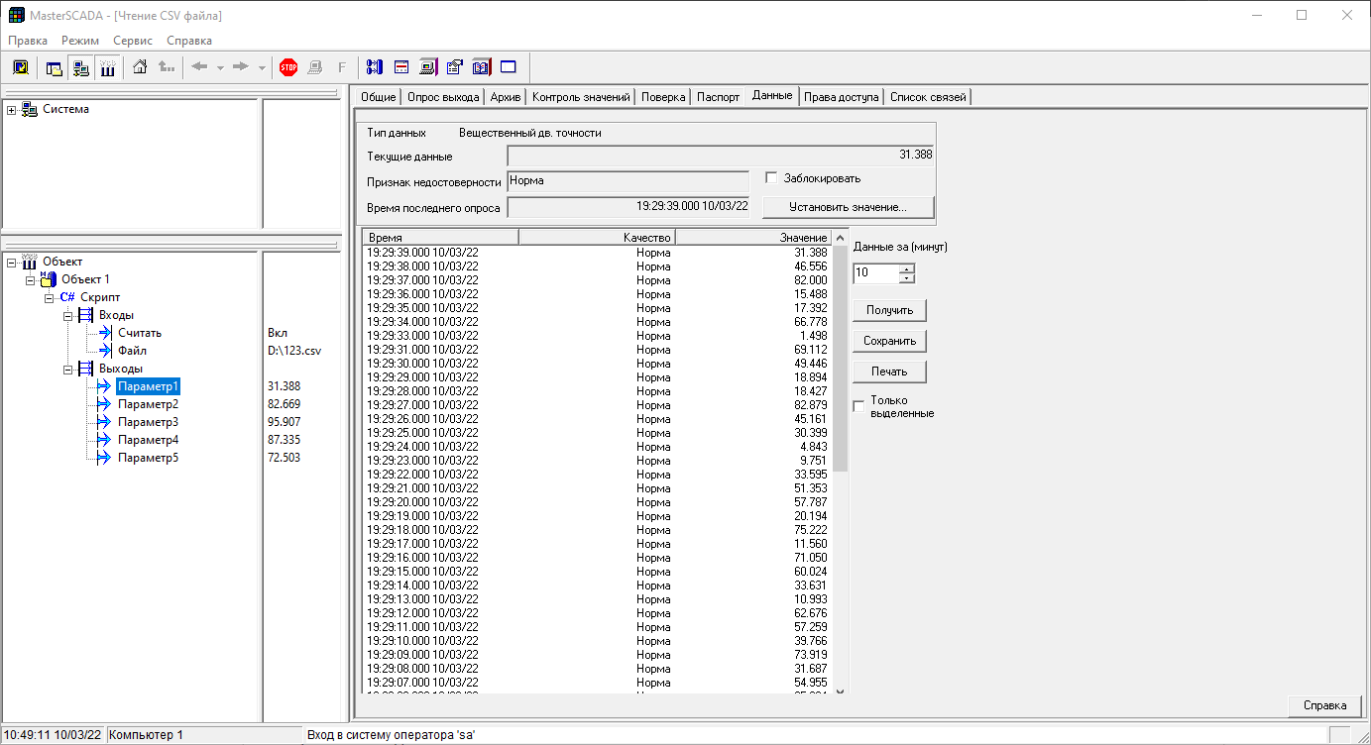
Task: Switch to the Архив tab
Action: (506, 97)
